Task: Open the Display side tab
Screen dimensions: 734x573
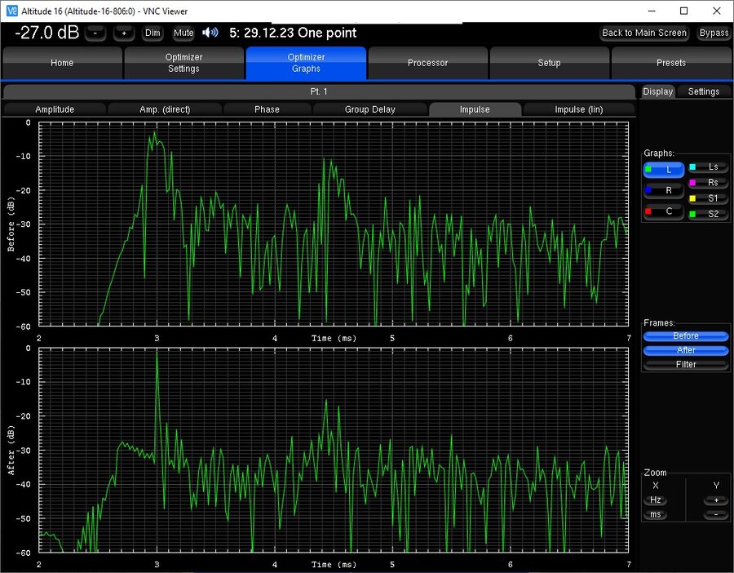Action: pos(657,91)
